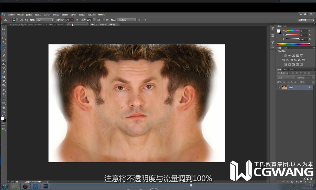The width and height of the screenshot is (316, 190).
Task: Toggle the Aligned checkbox
Action: click(104, 20)
